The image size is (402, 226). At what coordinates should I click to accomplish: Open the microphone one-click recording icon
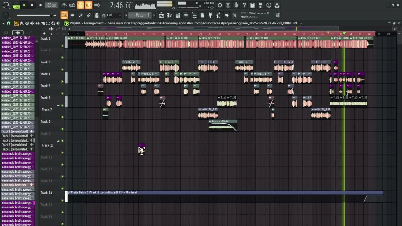pos(236,5)
